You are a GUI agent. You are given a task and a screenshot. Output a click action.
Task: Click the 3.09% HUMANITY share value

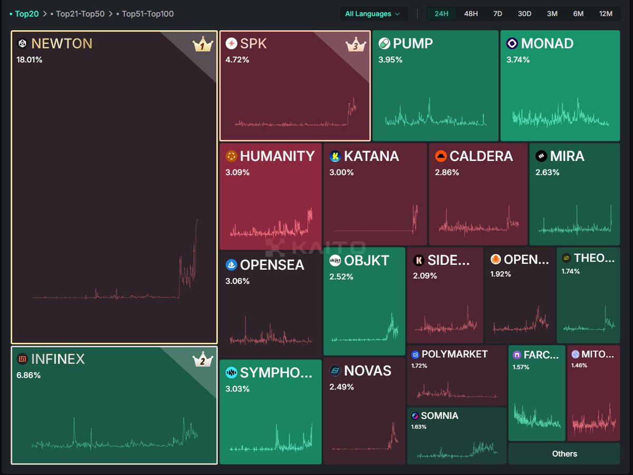(237, 172)
